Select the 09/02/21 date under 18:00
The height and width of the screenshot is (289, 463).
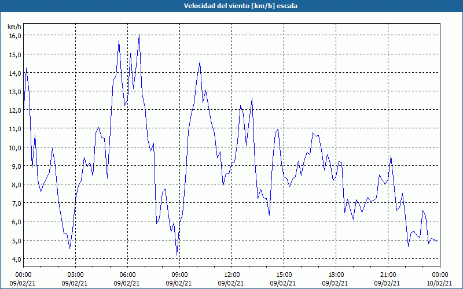[335, 283]
